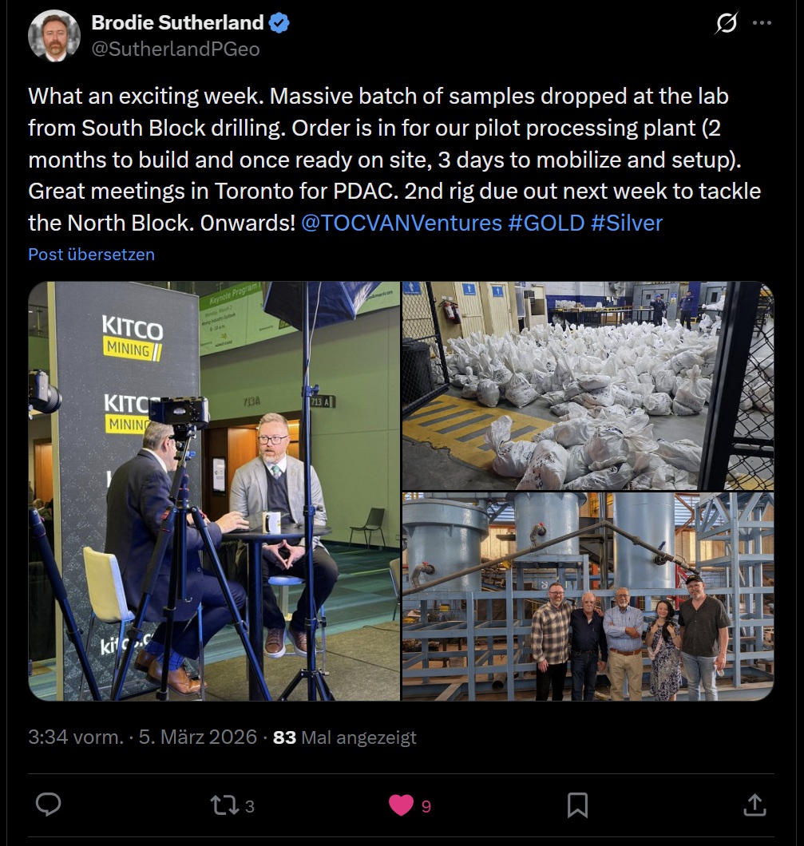This screenshot has width=804, height=846.
Task: Click the 83 Mal angezeigt view count
Action: [344, 737]
